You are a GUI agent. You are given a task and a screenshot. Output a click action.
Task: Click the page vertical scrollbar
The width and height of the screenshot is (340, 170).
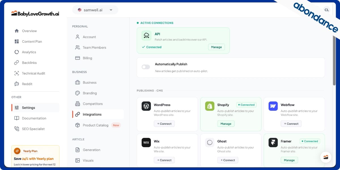[x=334, y=59]
